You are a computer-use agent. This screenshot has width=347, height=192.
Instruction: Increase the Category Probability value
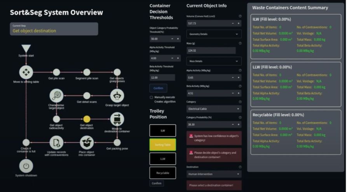[x=239, y=125]
